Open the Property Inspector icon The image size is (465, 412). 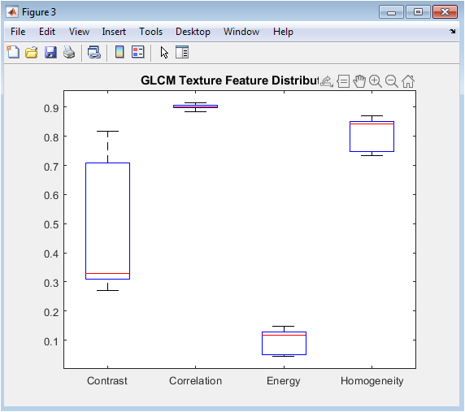(x=182, y=53)
